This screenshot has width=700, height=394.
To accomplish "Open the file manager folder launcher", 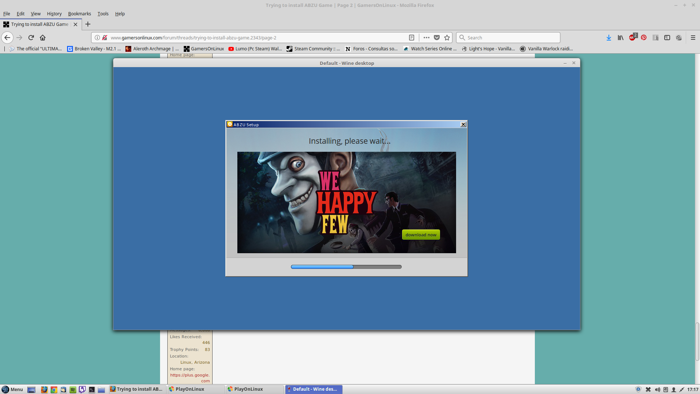I will 101,389.
